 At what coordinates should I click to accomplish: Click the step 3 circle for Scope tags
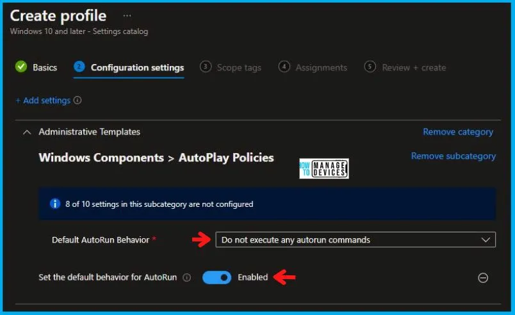click(206, 67)
